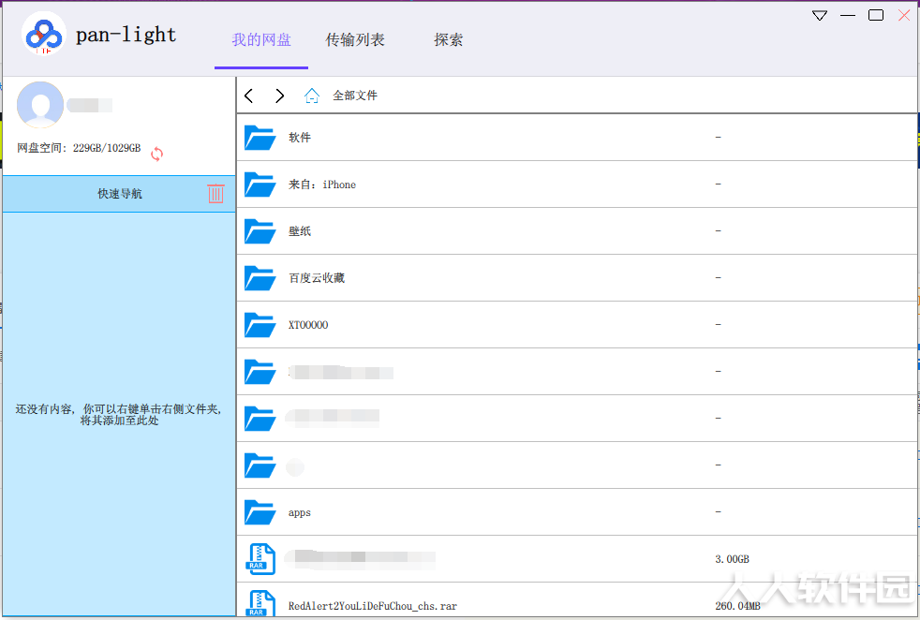This screenshot has width=920, height=620.
Task: Click the folder icon for 百度云收藏
Action: point(260,278)
